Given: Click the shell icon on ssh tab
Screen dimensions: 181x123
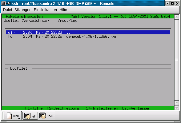Looking at the screenshot, I should [27, 116].
